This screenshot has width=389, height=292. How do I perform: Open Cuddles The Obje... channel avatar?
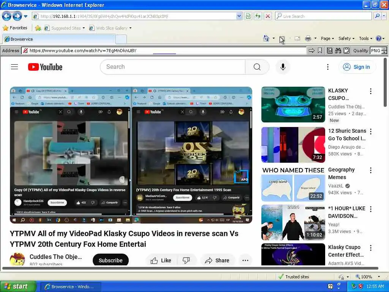coord(17,259)
